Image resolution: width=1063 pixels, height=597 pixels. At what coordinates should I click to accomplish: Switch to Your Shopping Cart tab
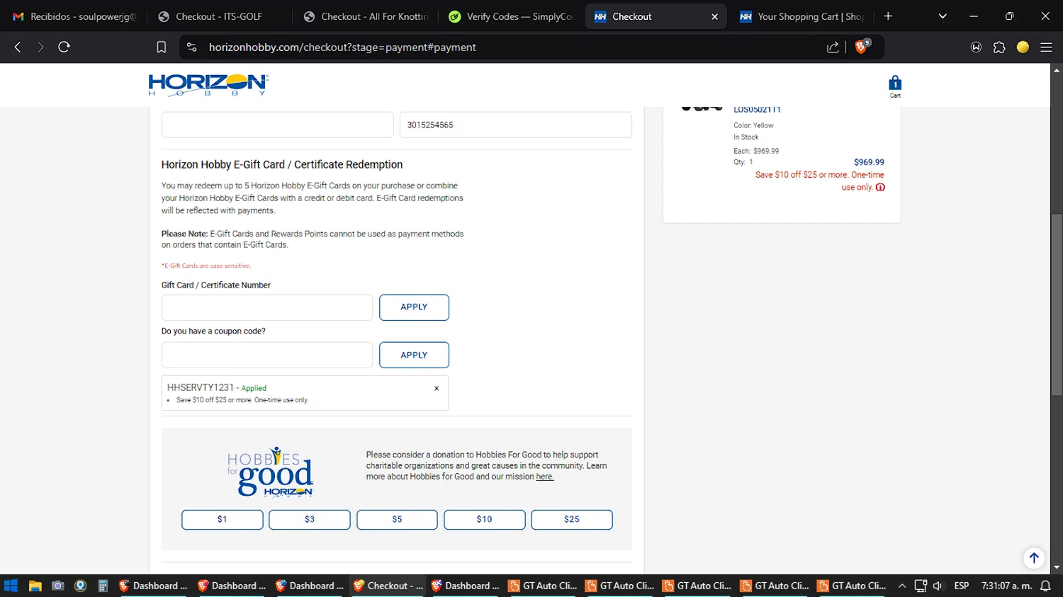[802, 16]
